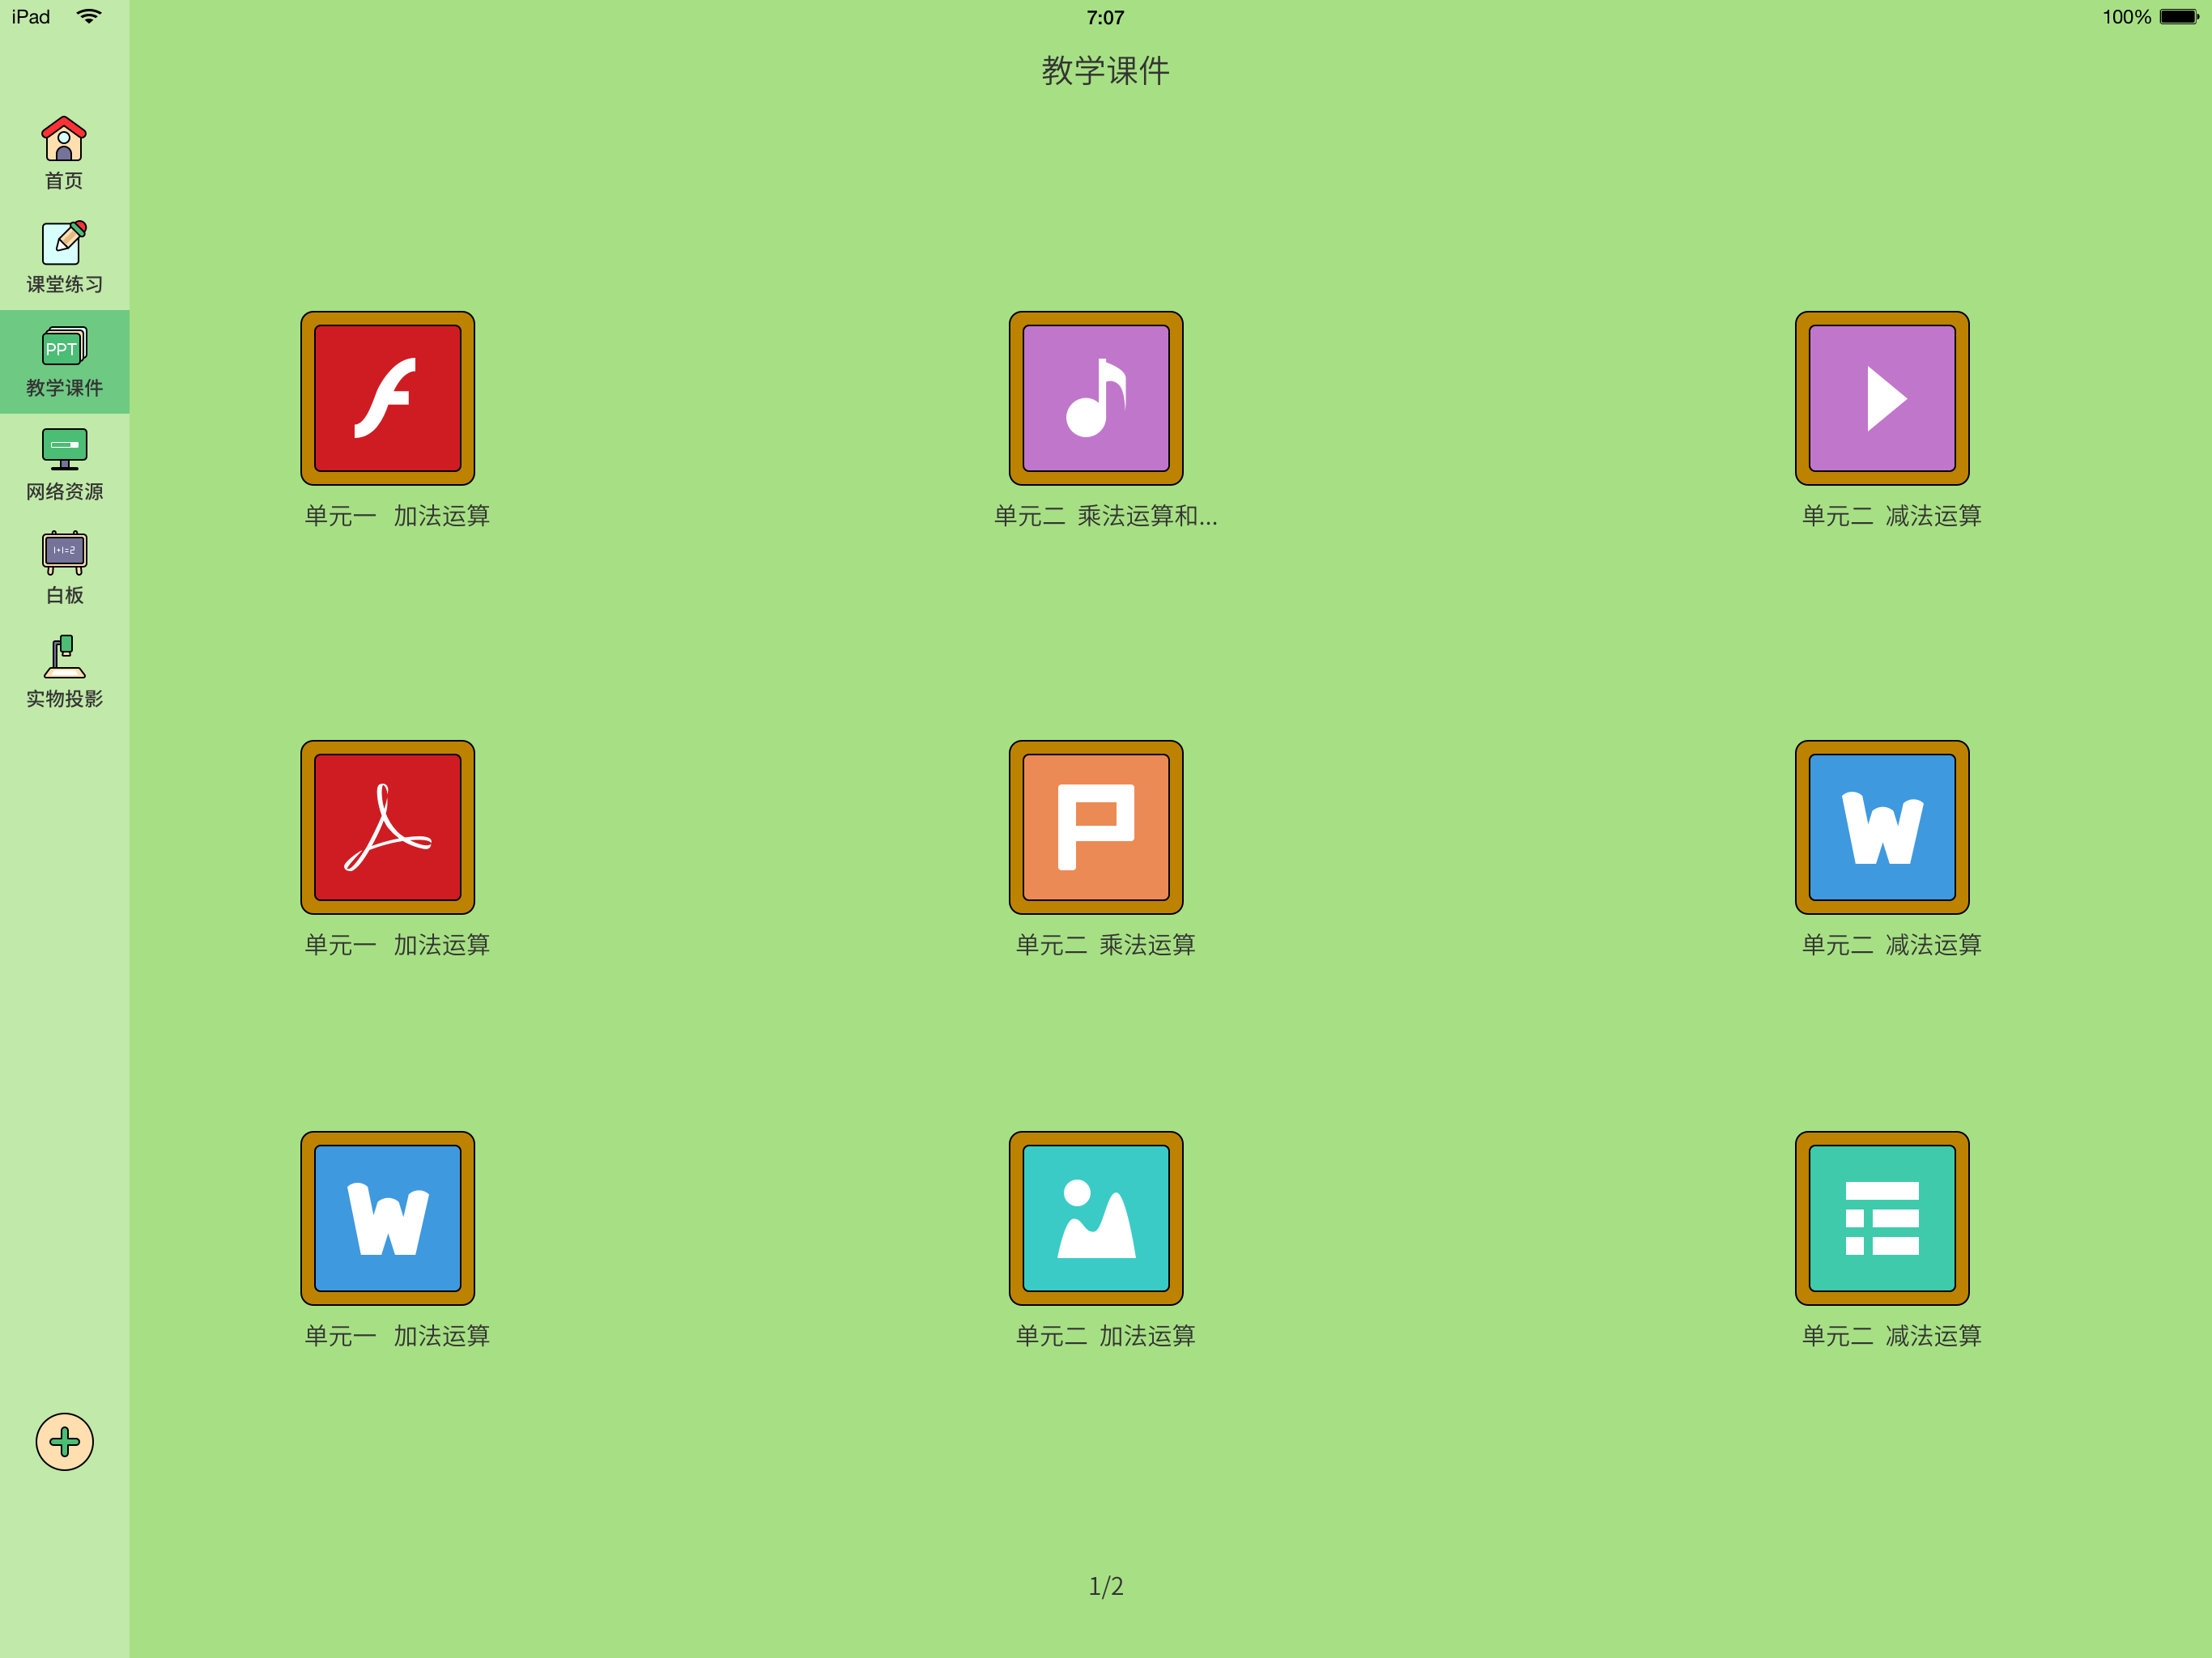Open the Word file 单元二 减法运算
Image resolution: width=2212 pixels, height=1658 pixels.
pos(1882,827)
